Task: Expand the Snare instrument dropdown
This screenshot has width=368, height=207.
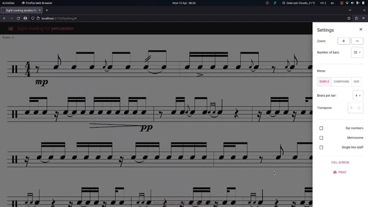Action: 7,37
